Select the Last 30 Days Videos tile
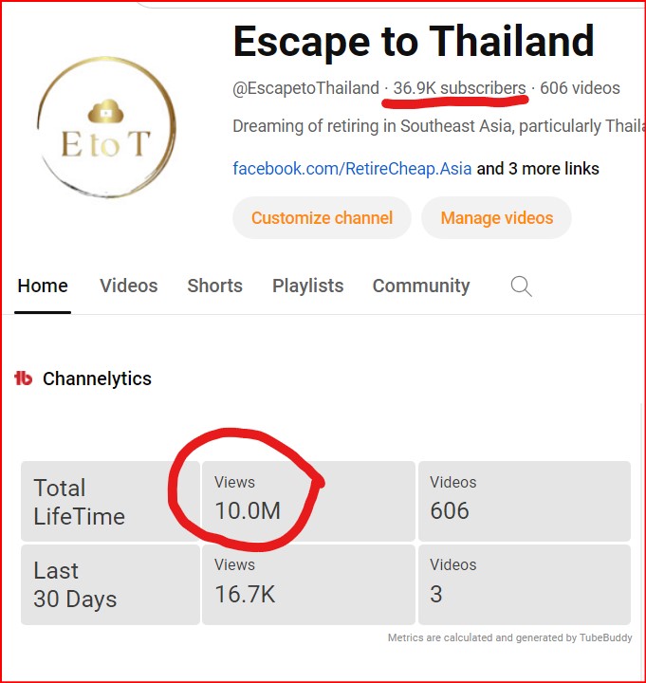Viewport: 646px width, 683px height. pos(524,583)
